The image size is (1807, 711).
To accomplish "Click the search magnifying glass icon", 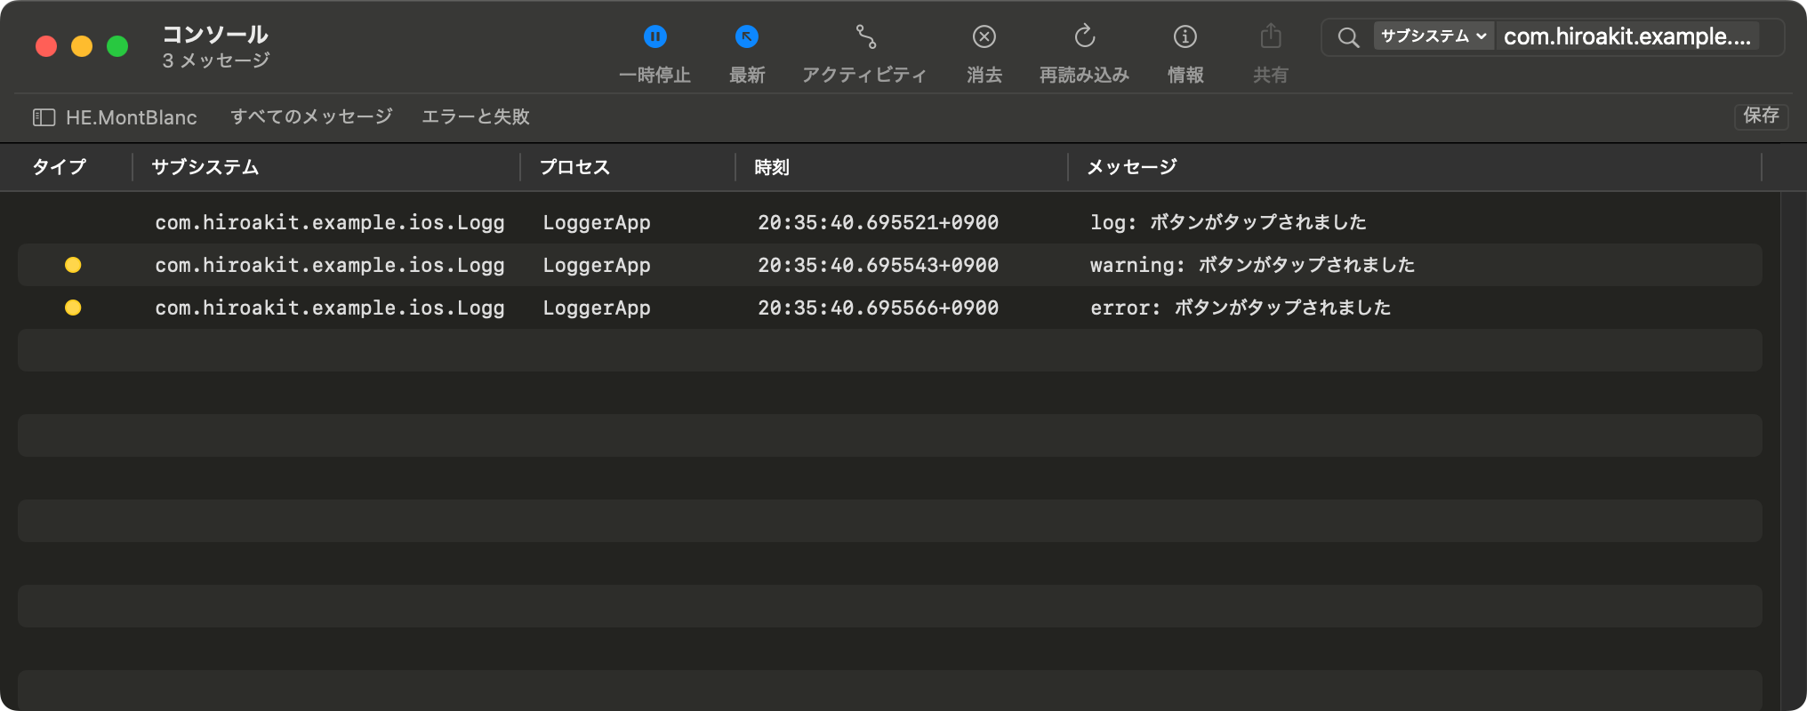I will [1348, 37].
